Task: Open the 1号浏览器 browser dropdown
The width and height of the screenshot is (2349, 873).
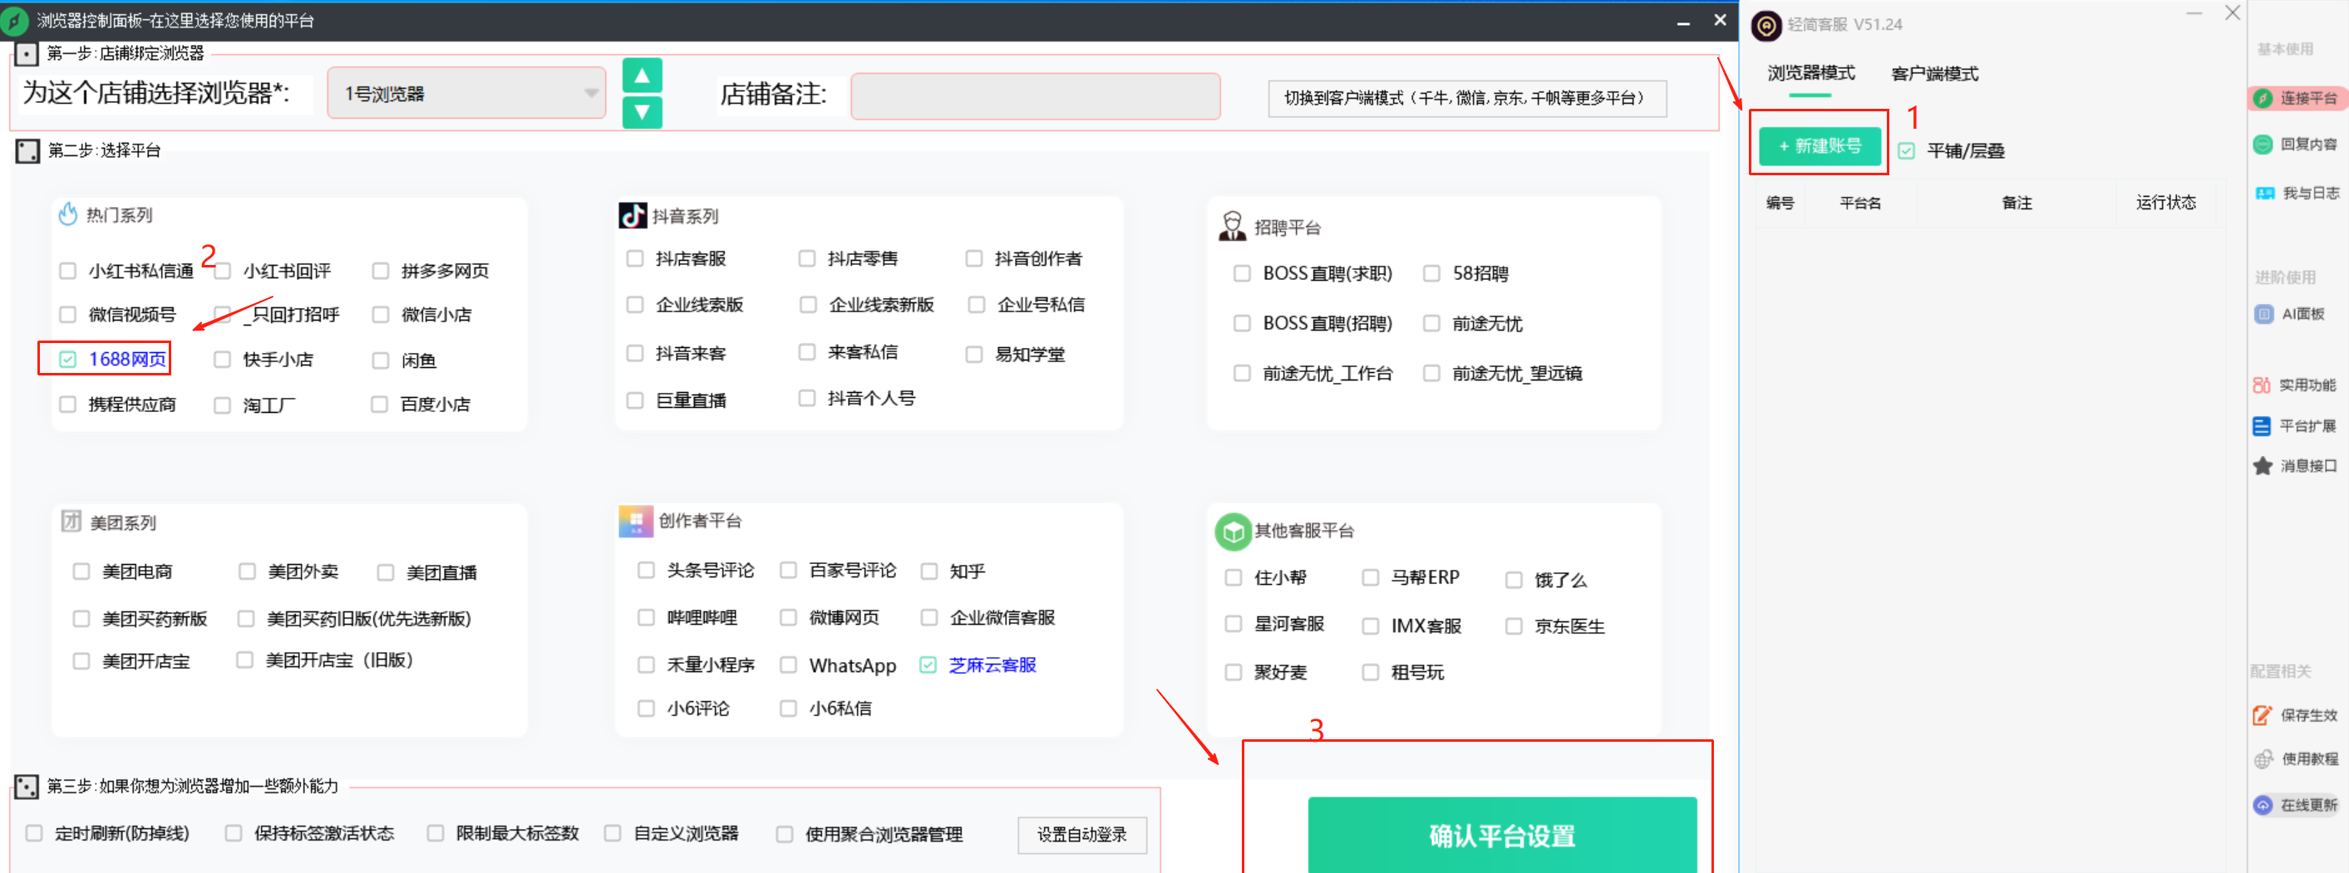Action: (x=466, y=93)
